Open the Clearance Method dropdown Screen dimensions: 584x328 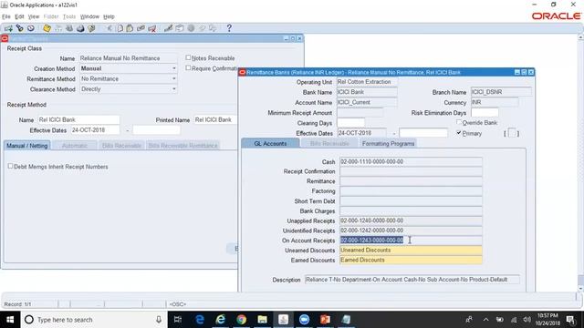coord(174,89)
